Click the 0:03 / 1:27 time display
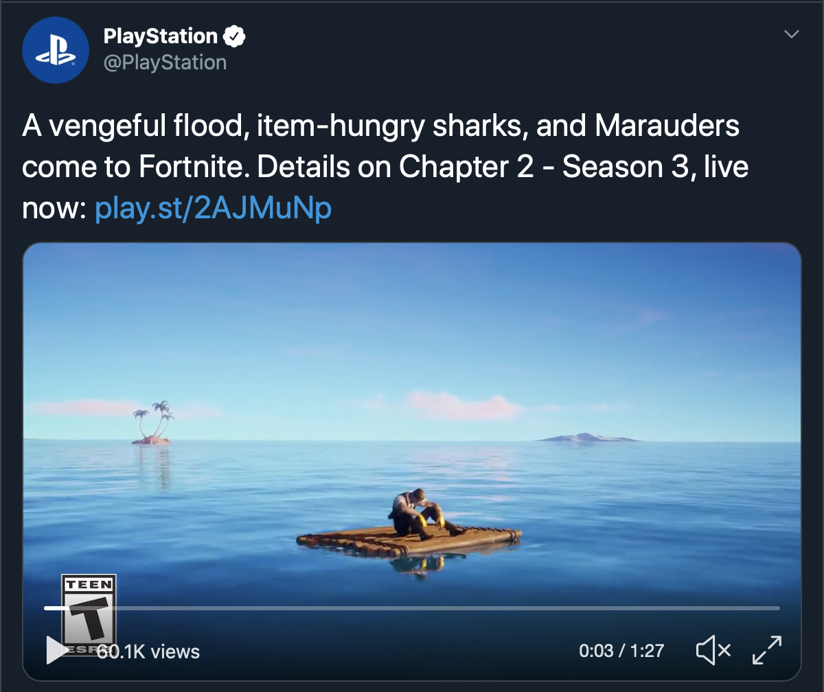Viewport: 824px width, 692px height. (x=621, y=650)
